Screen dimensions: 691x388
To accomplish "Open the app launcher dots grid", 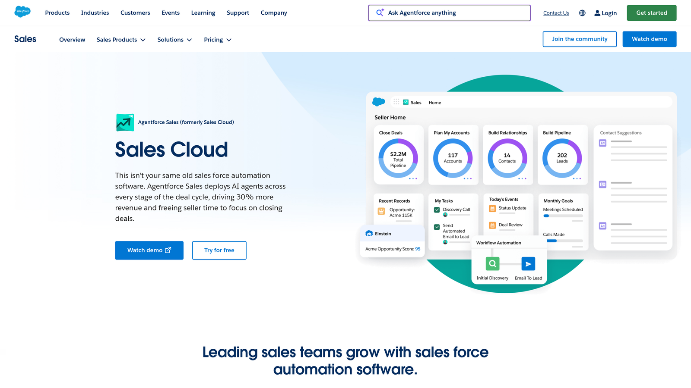I will tap(396, 102).
